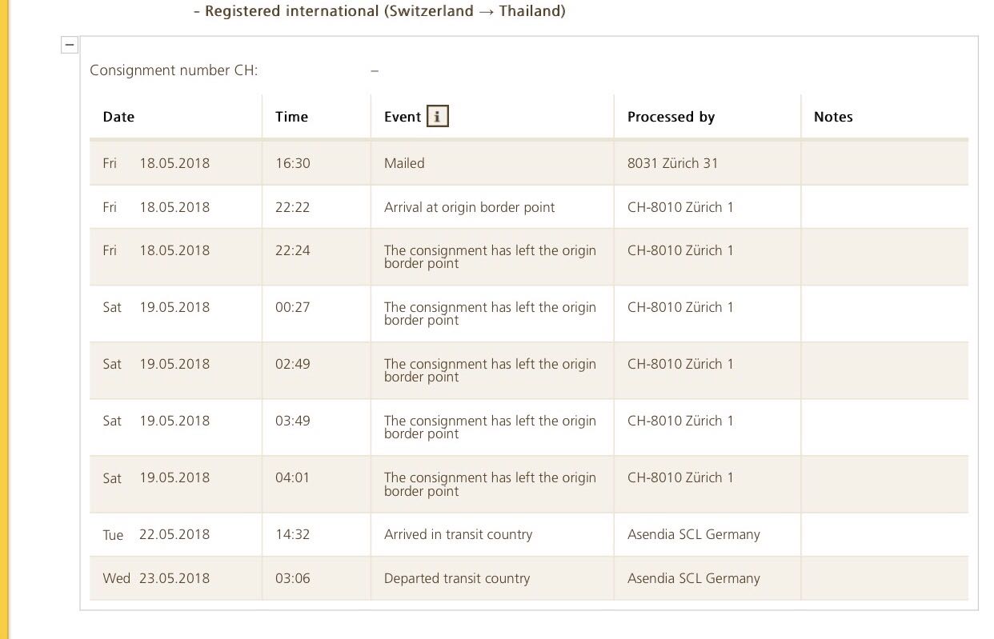Select the 22:24 time entry

[x=292, y=250]
